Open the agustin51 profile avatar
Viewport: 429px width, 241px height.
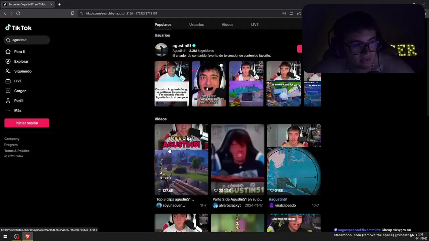161,50
